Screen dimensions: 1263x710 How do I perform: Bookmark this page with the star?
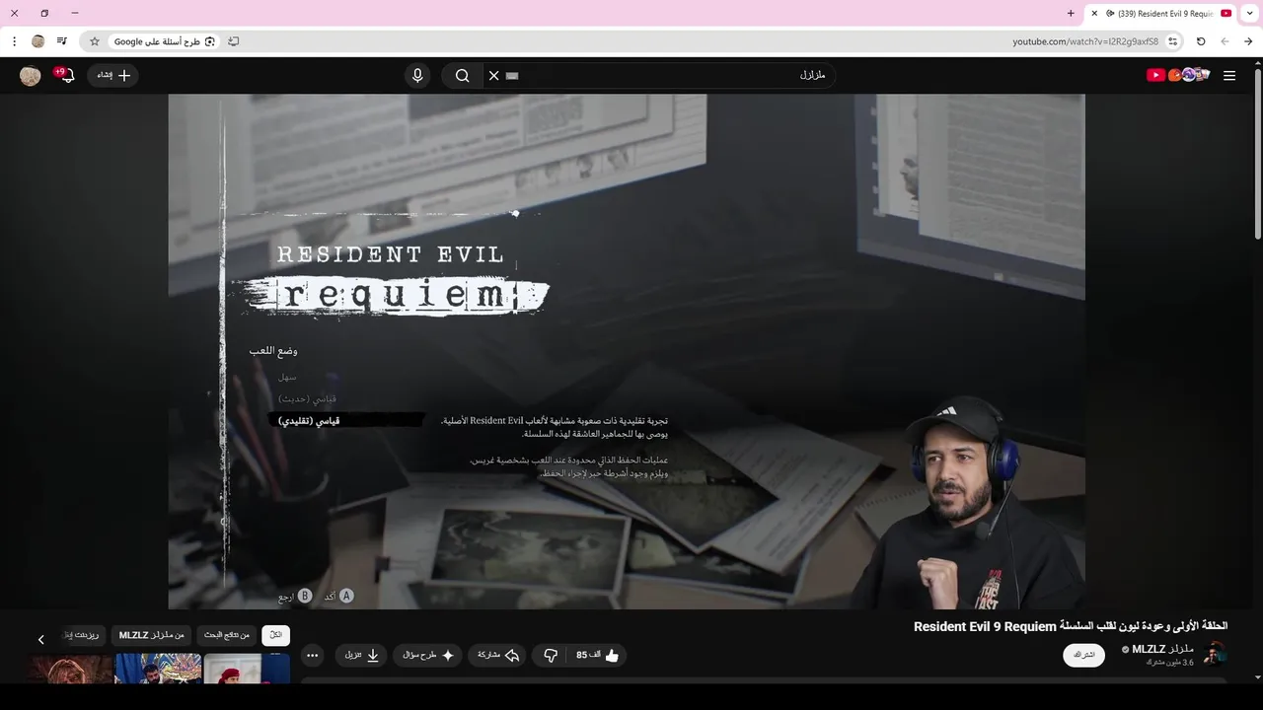point(95,41)
